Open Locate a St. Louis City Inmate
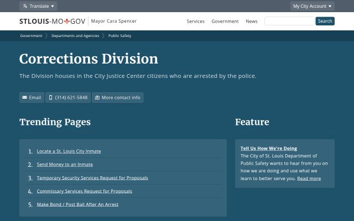This screenshot has height=221, width=354. pos(69,151)
